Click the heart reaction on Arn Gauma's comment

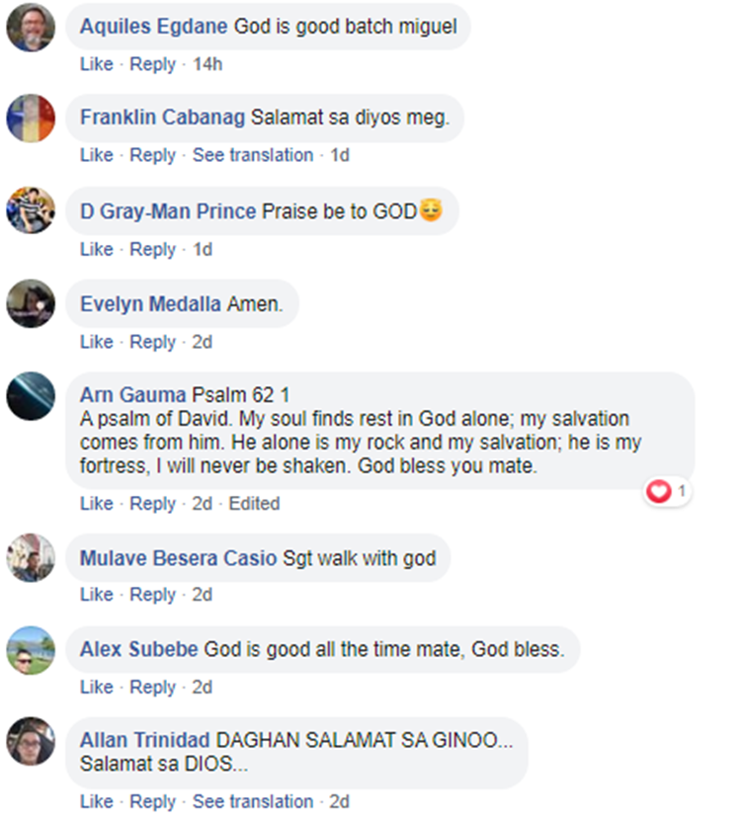pyautogui.click(x=659, y=491)
